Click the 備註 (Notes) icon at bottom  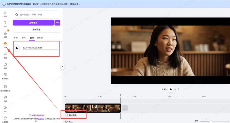(66, 122)
